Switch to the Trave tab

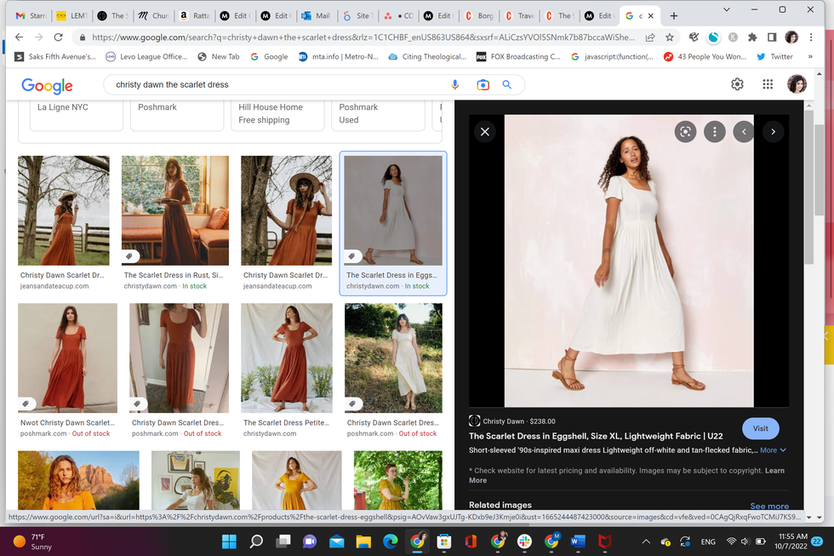pos(520,16)
